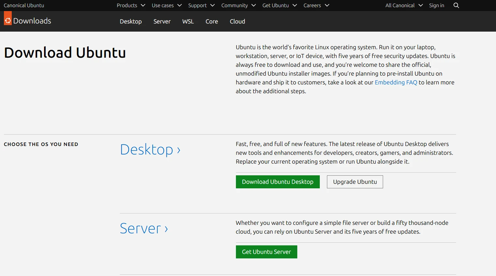Expand the Get Ubuntu dropdown
This screenshot has height=276, width=496.
pos(280,5)
